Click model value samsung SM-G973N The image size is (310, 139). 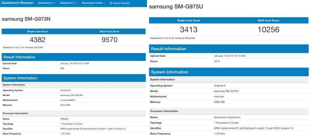71,95
